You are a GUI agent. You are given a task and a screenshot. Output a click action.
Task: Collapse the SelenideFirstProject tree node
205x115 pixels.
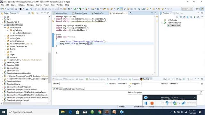pyautogui.click(x=2, y=25)
